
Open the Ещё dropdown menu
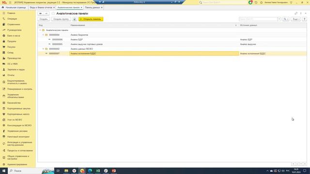tap(296, 19)
